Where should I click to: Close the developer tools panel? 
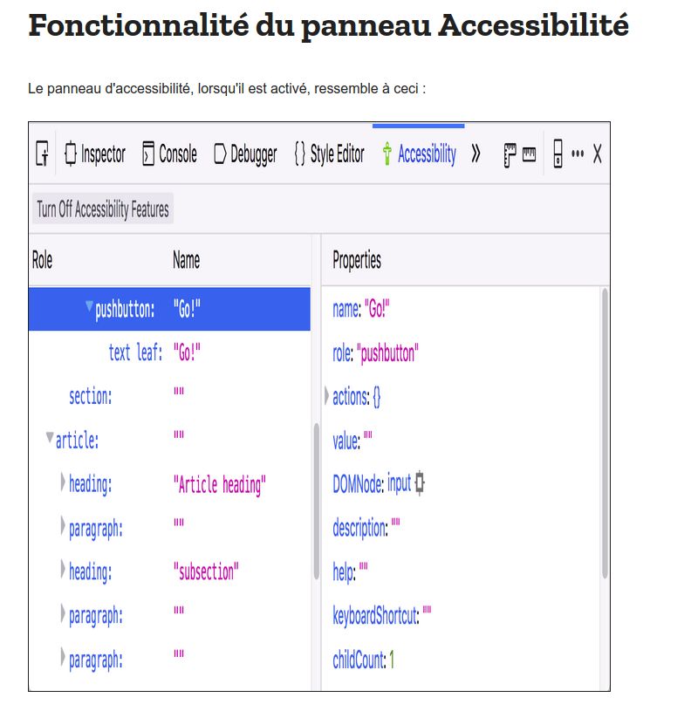[x=598, y=154]
